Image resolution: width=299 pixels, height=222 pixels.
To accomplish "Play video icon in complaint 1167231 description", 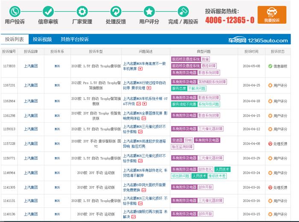I will (149, 88).
